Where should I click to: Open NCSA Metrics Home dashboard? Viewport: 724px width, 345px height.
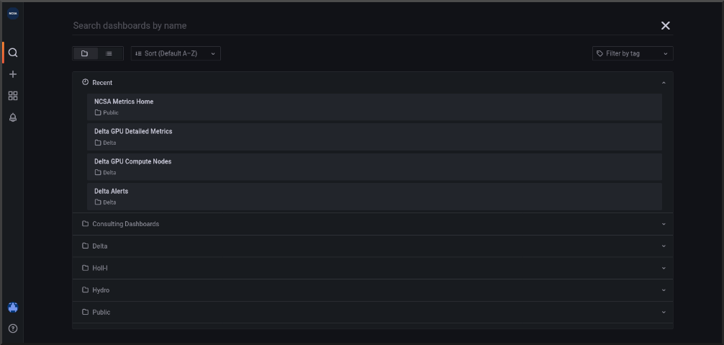click(124, 102)
